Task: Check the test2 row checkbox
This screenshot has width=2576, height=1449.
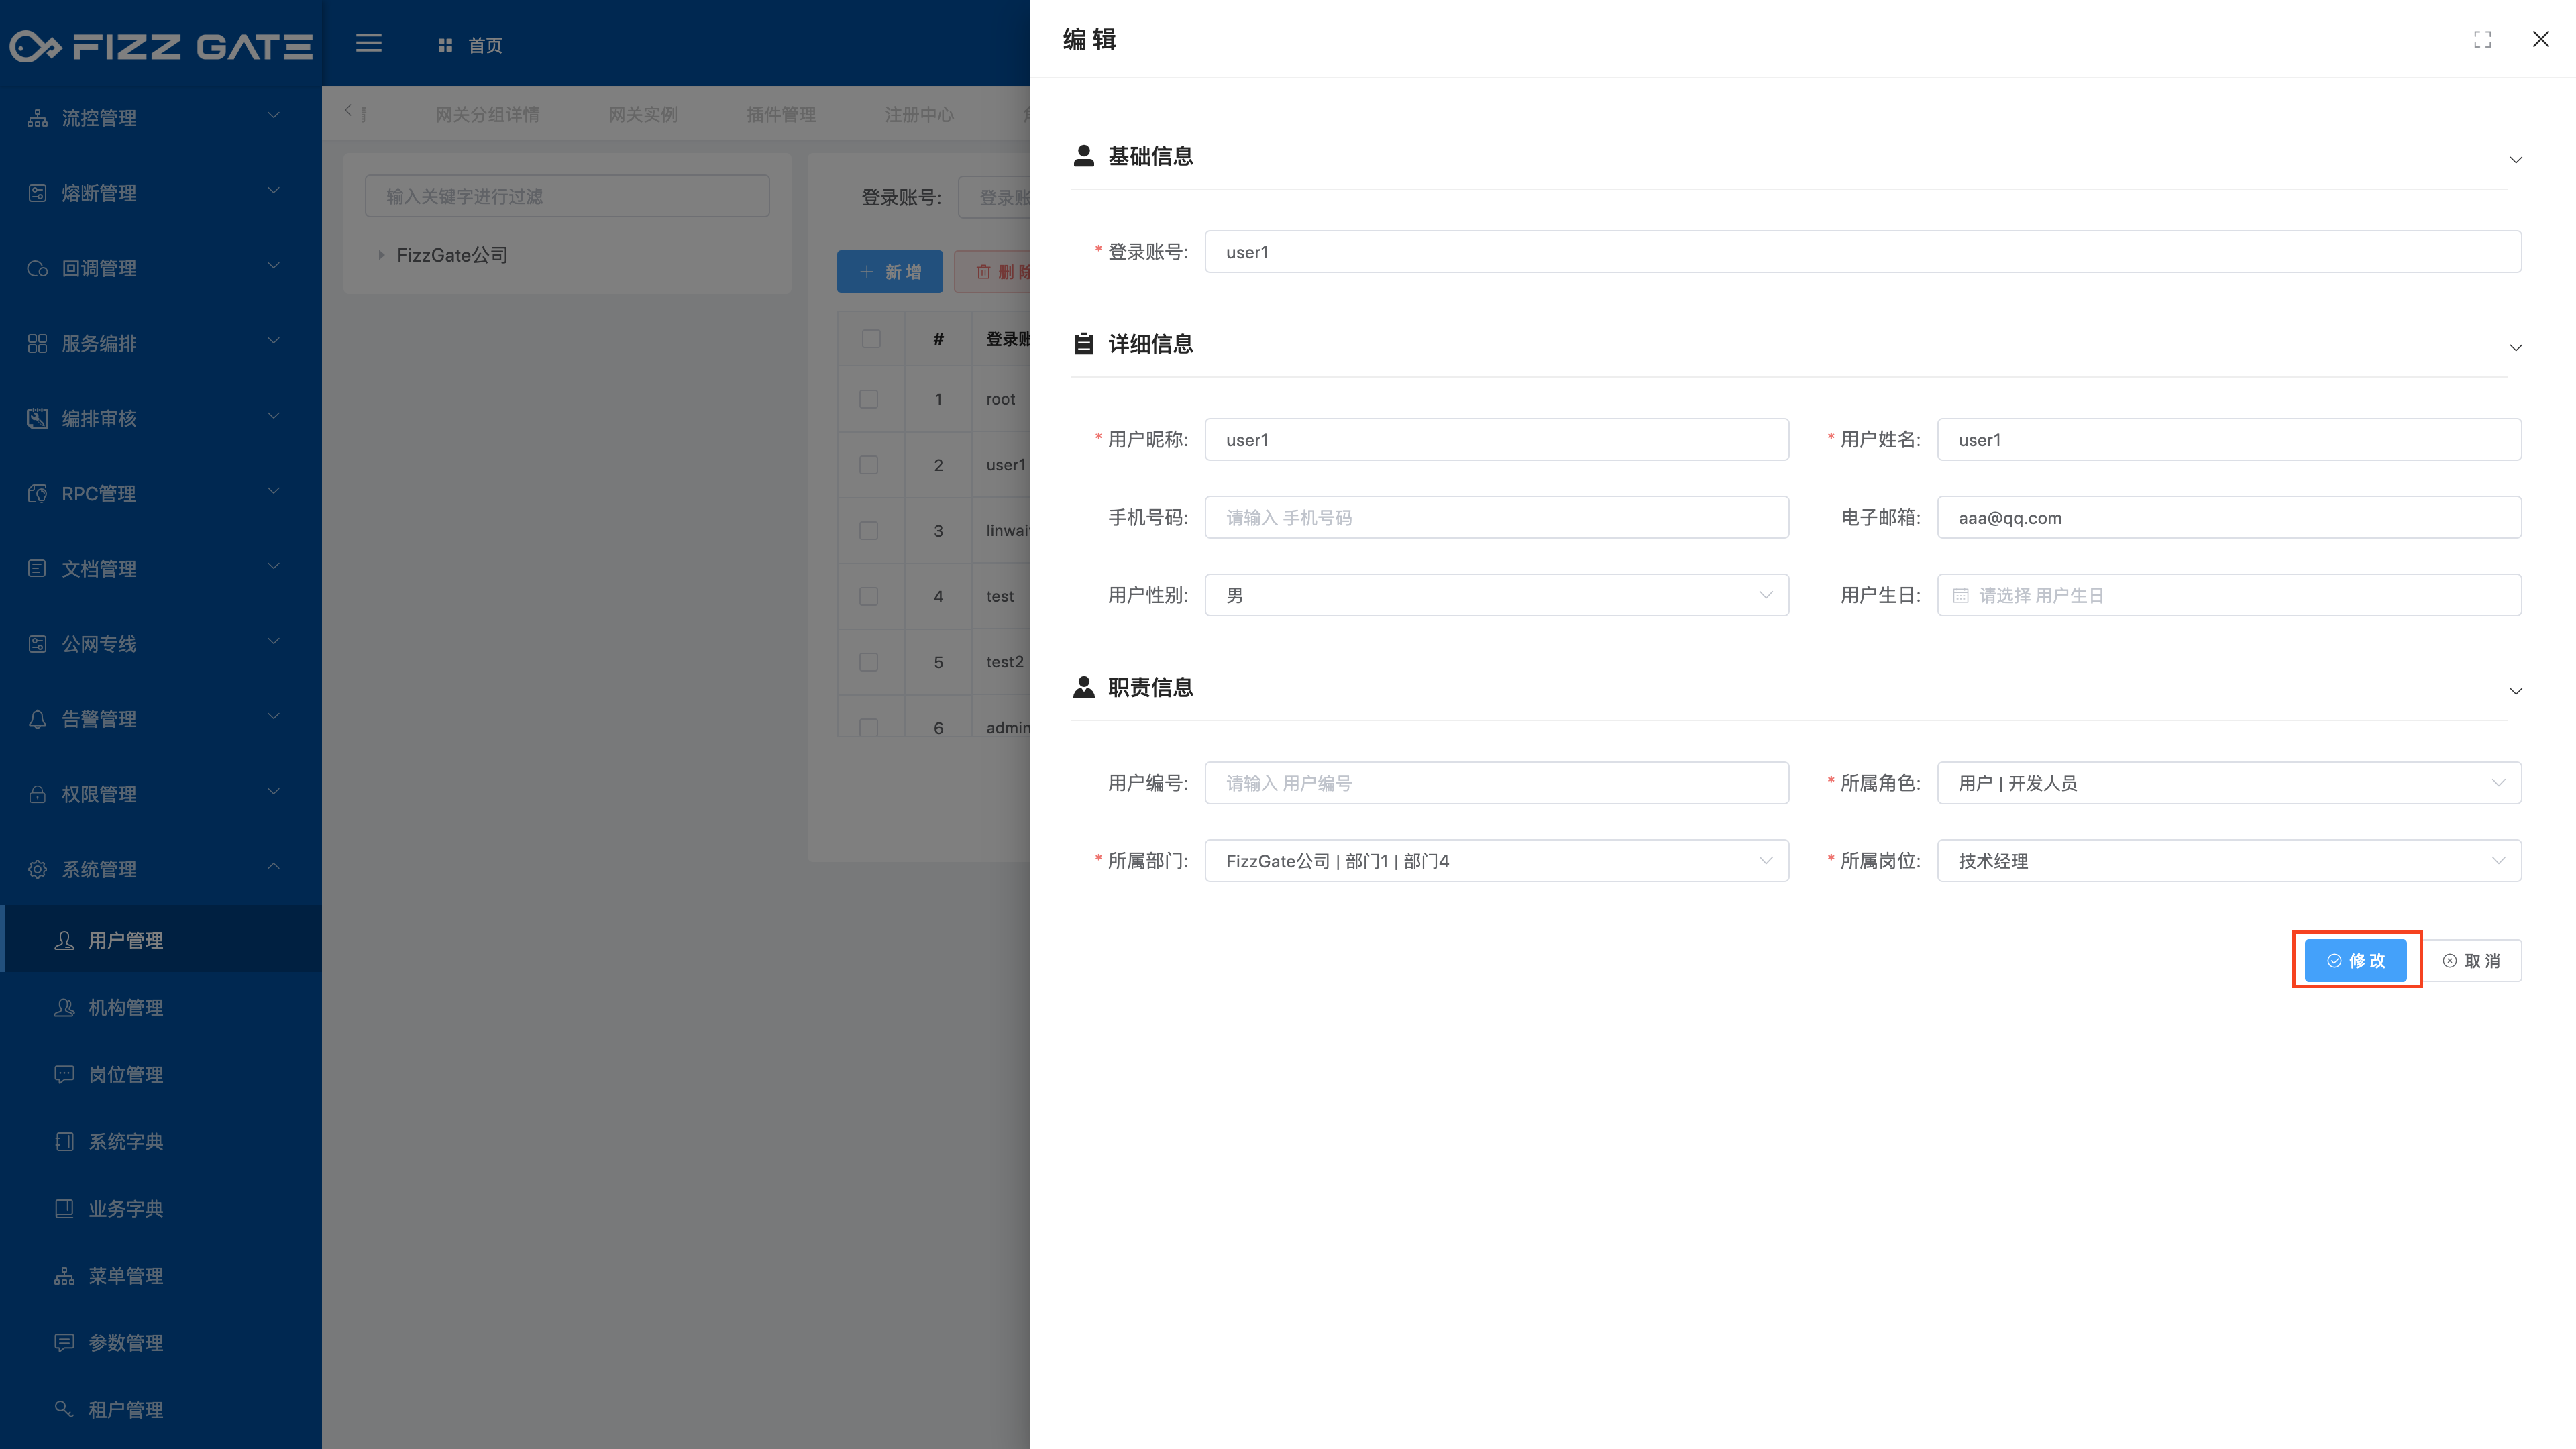Action: 869,662
